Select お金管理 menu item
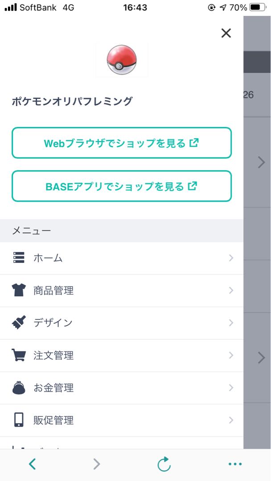 coord(53,388)
